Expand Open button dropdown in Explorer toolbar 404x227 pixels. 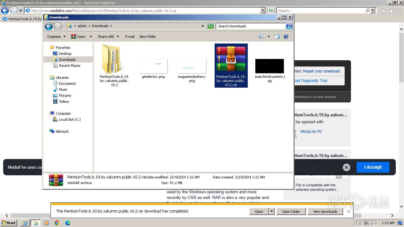(x=91, y=37)
